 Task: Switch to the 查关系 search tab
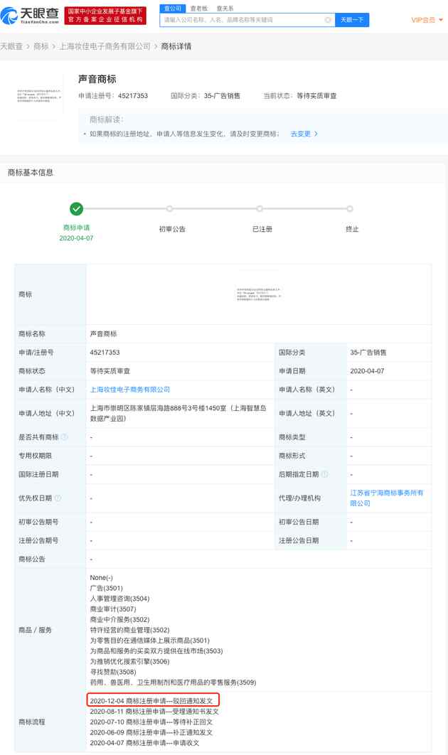click(x=226, y=9)
